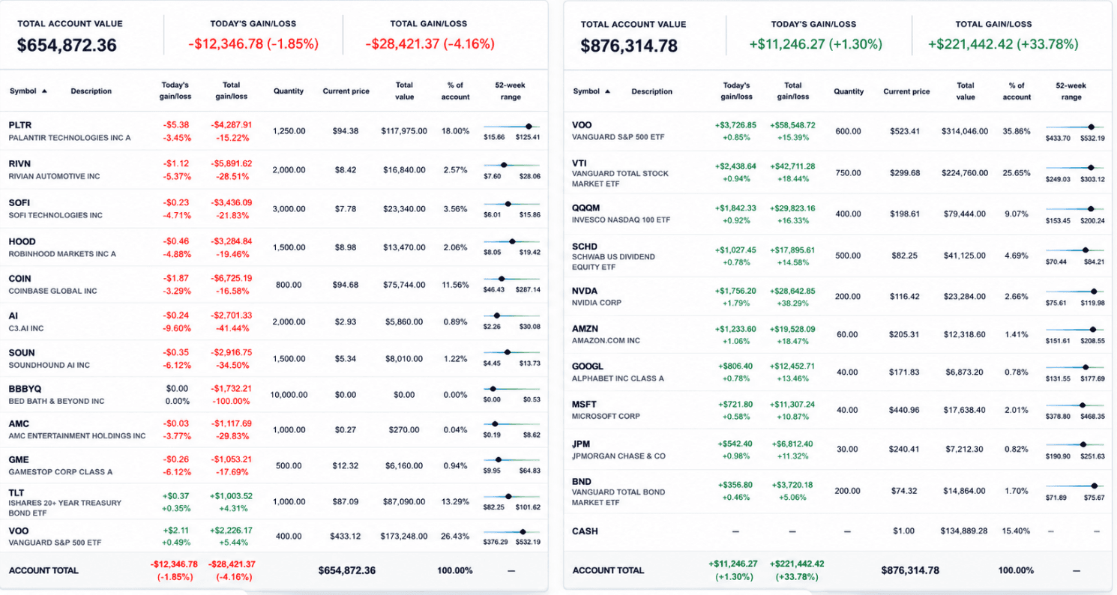Sort $654,872.36 account by Quantity header
This screenshot has width=1117, height=595.
(x=289, y=91)
